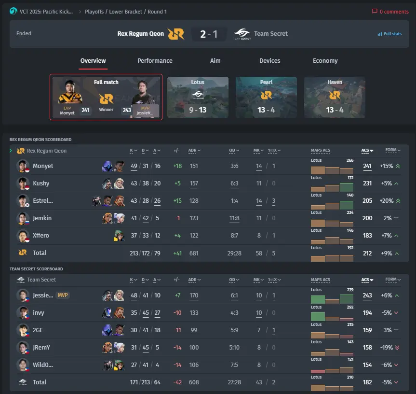This screenshot has height=394, width=416.
Task: Sort Rex Regum Qeon scoreboard by deaths
Action: (145, 151)
